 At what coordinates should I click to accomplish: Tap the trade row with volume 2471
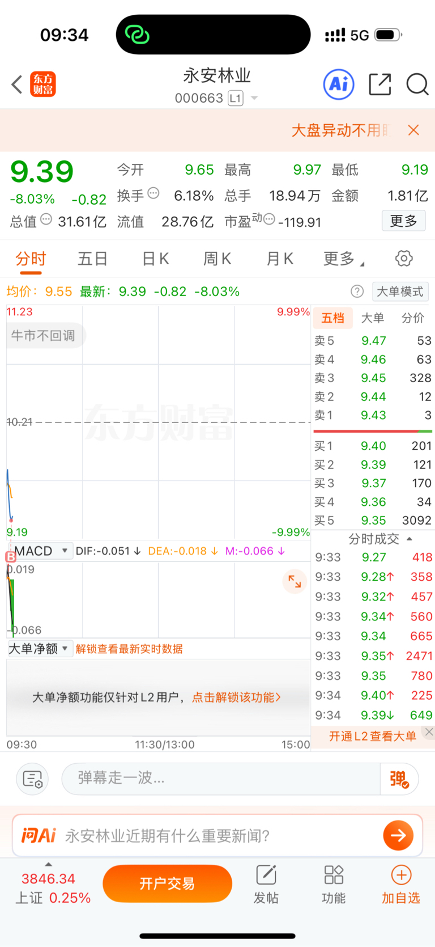tap(373, 656)
